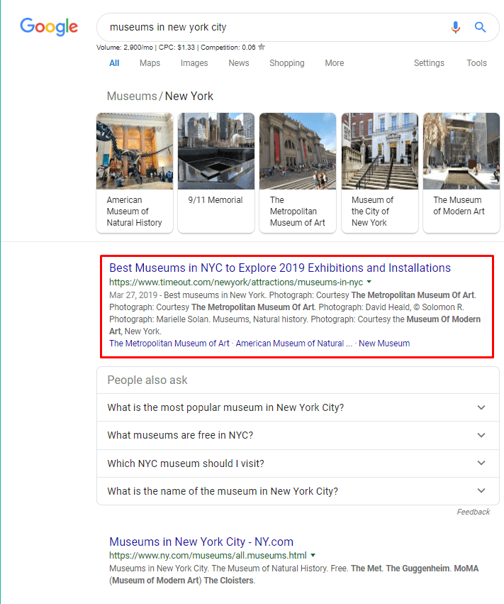Go to the News tab
504x604 pixels.
(239, 63)
